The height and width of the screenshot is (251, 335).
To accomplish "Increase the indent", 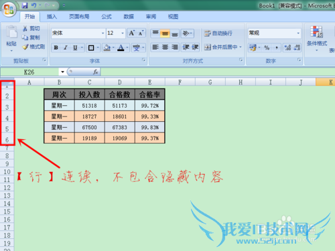I will point(195,47).
